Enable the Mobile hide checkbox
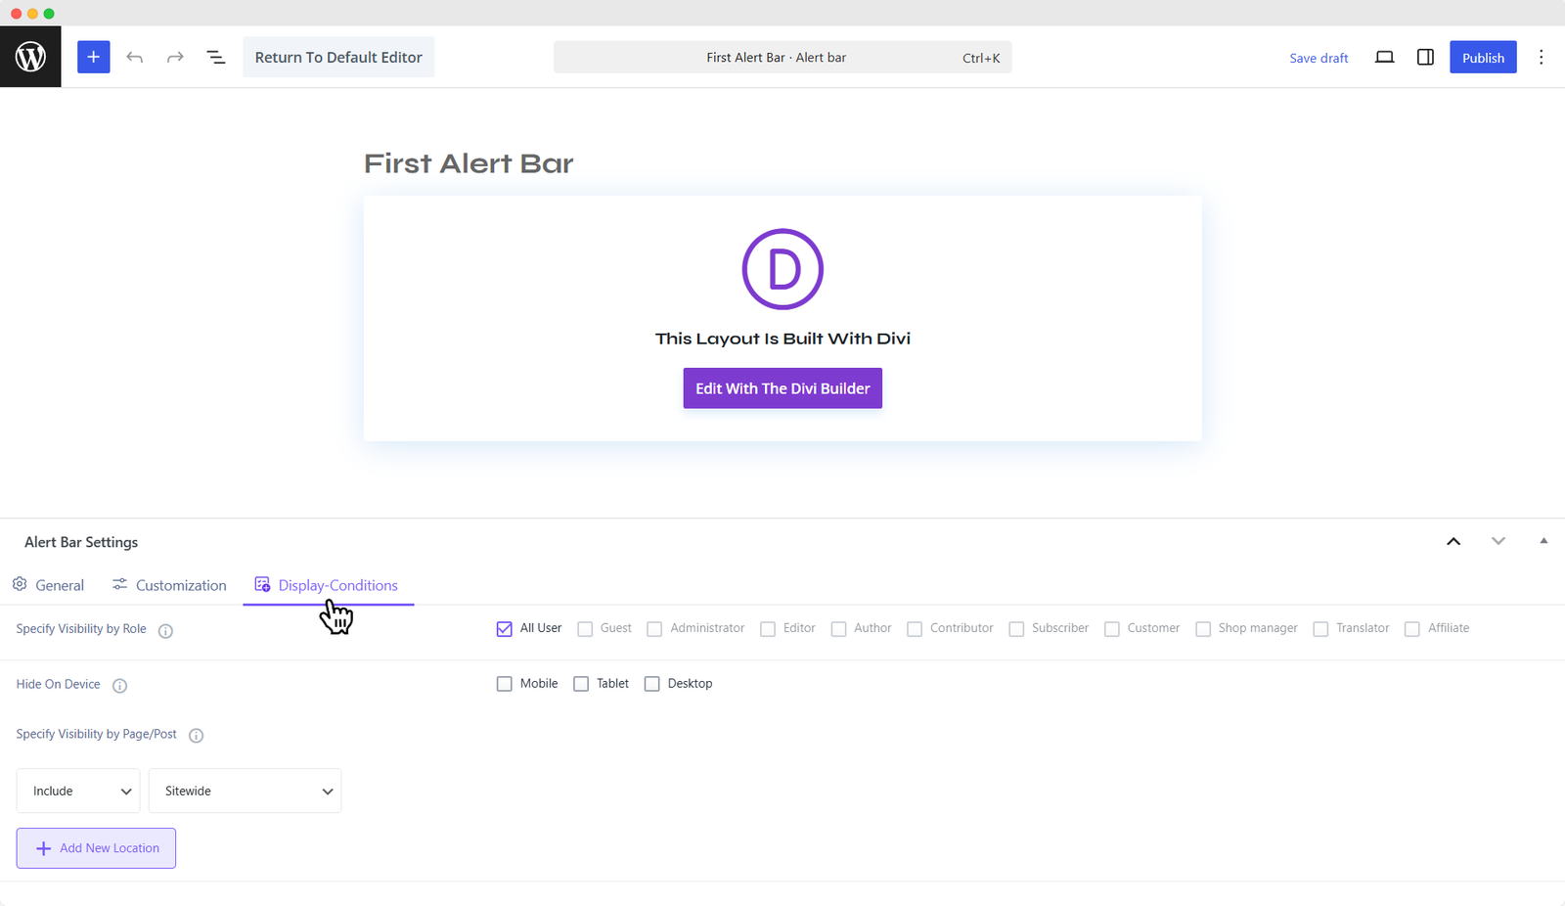This screenshot has height=906, width=1565. [505, 684]
